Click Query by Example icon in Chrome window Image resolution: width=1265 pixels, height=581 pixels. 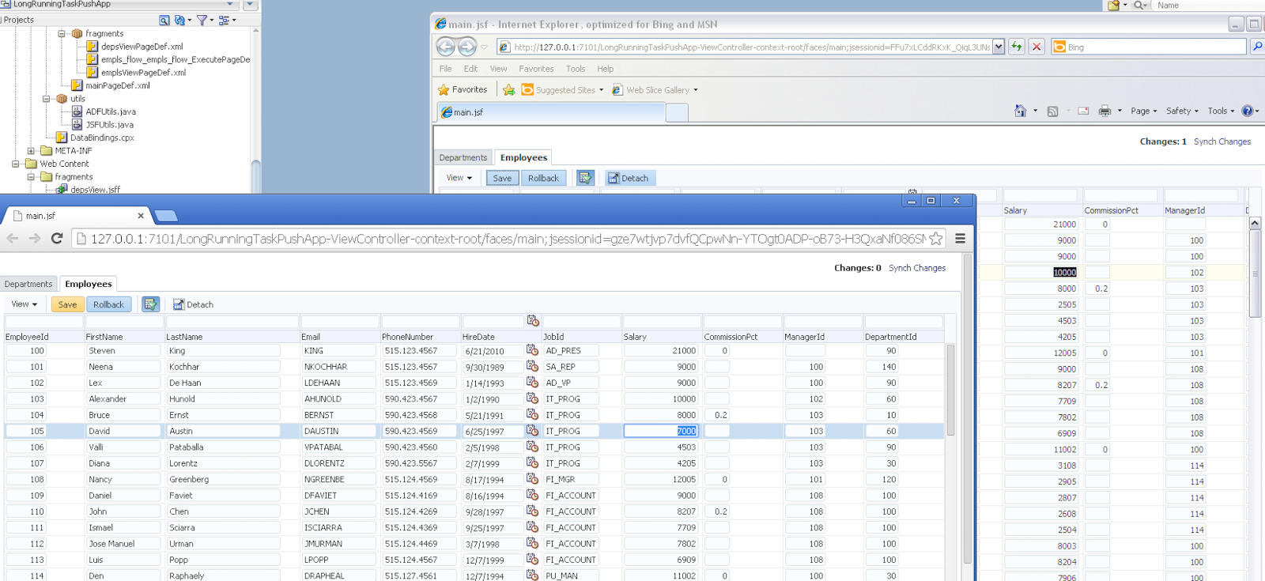coord(150,304)
